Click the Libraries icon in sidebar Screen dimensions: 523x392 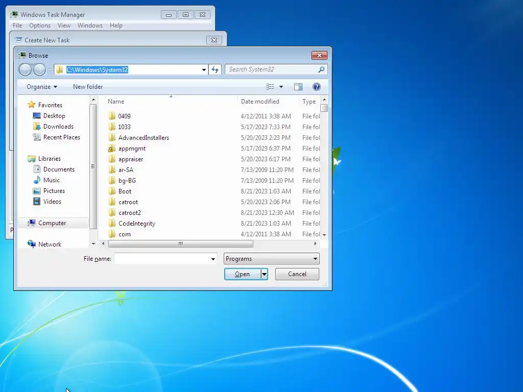(31, 159)
